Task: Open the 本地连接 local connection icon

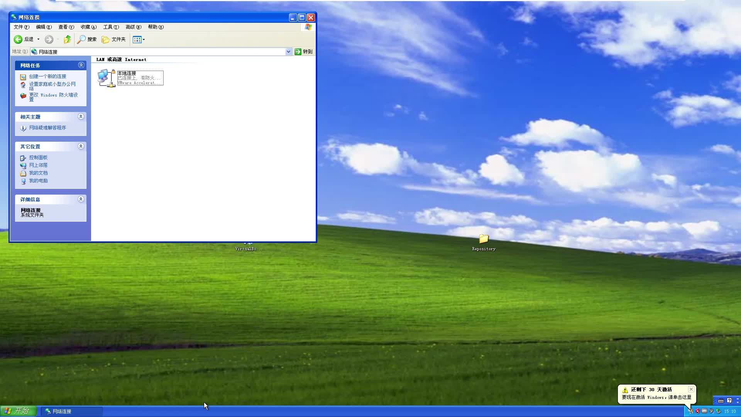Action: (106, 76)
